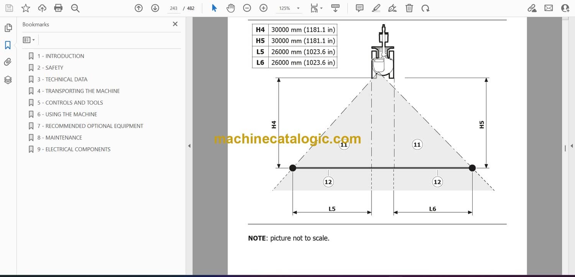
Task: Zoom in on the page
Action: (263, 8)
